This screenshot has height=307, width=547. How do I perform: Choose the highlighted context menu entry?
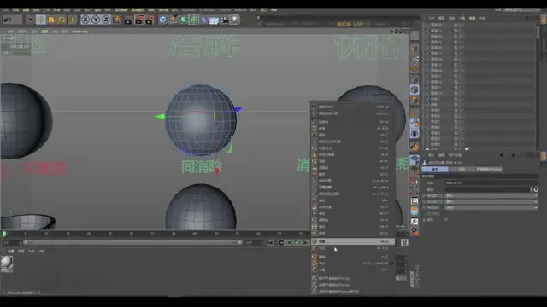[x=353, y=241]
